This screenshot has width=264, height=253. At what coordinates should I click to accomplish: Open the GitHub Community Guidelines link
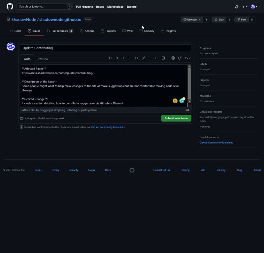[216, 142]
